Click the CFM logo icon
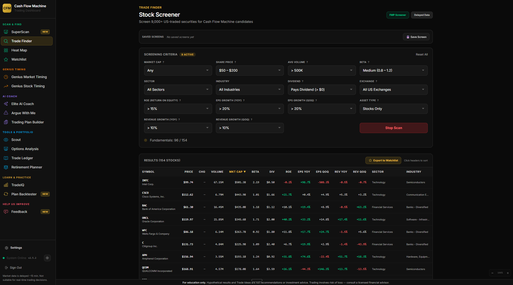Image resolution: width=513 pixels, height=285 pixels. (x=7, y=8)
